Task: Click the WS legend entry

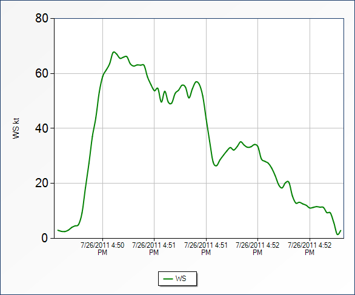Action: click(x=177, y=279)
